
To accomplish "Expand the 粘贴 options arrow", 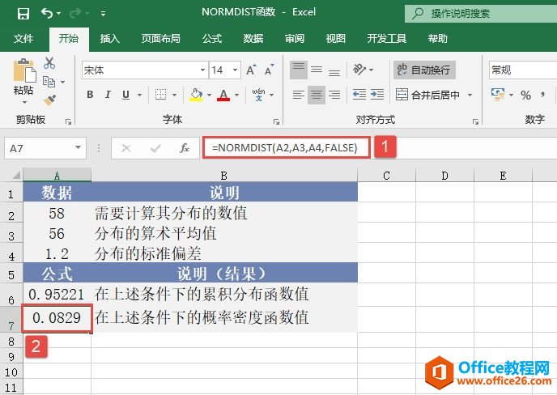I will coord(24,102).
